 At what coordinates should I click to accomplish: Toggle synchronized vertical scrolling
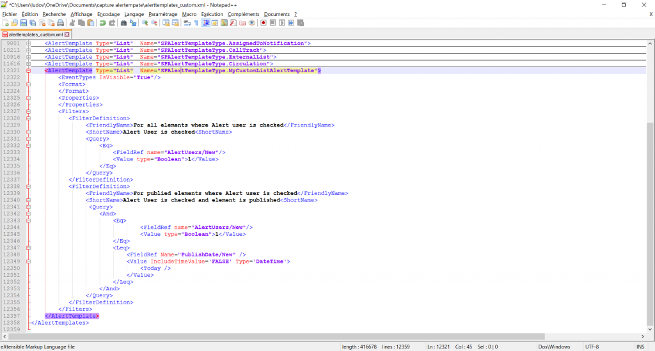coord(166,23)
